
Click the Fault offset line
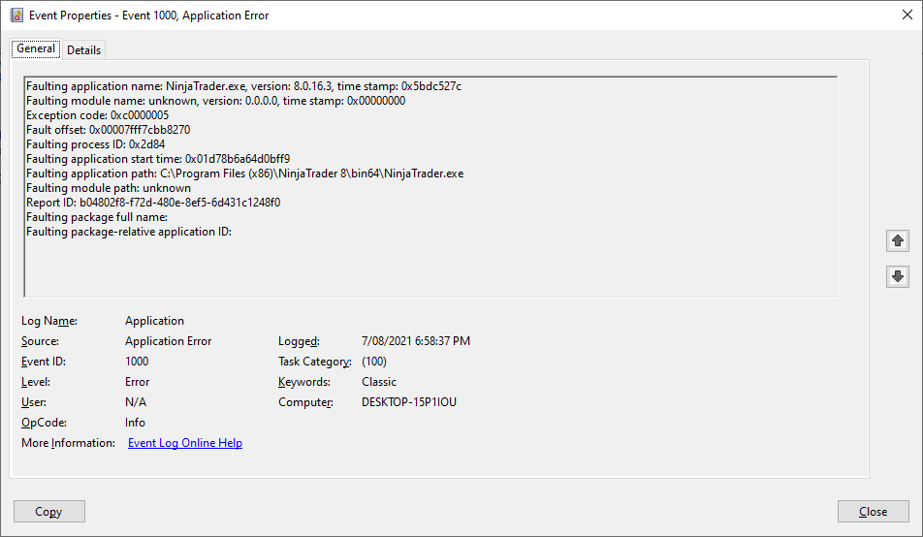pyautogui.click(x=108, y=130)
